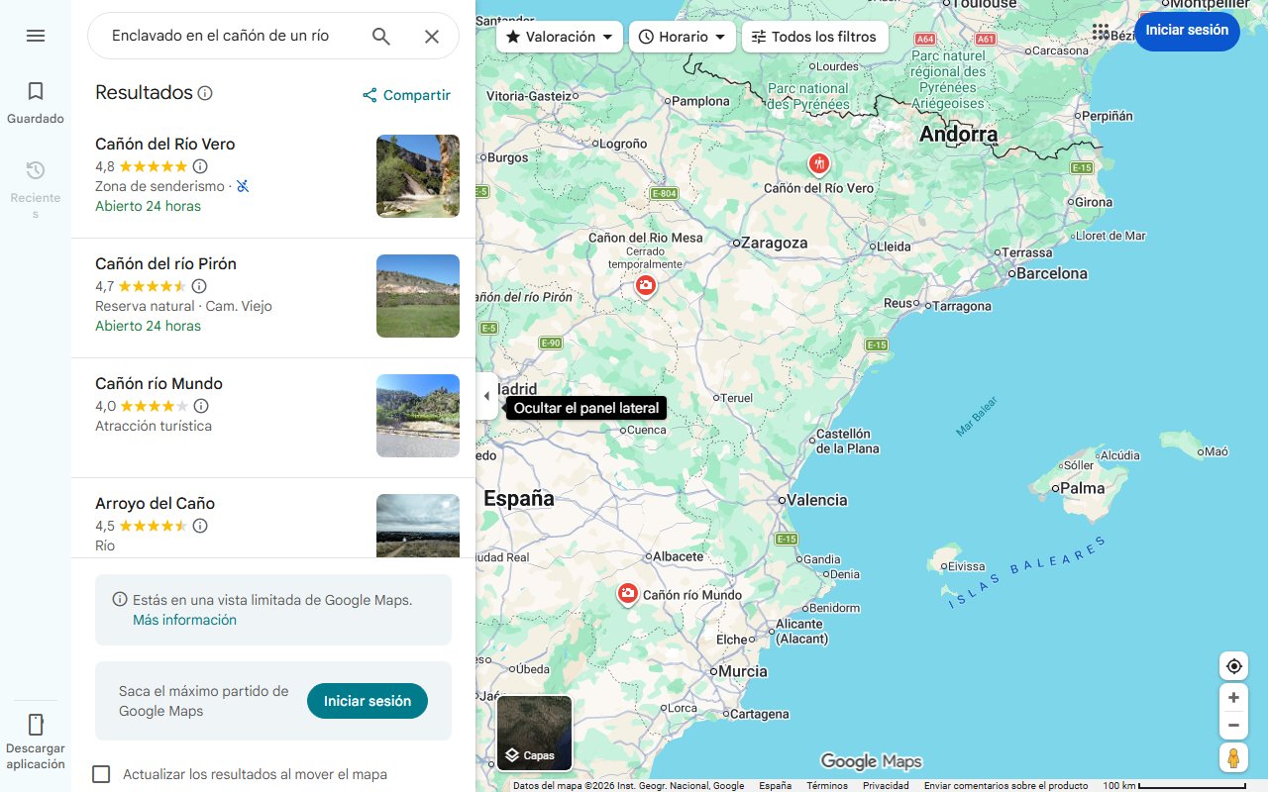Collapse the side panel with its arrow
This screenshot has width=1268, height=792.
tap(486, 395)
